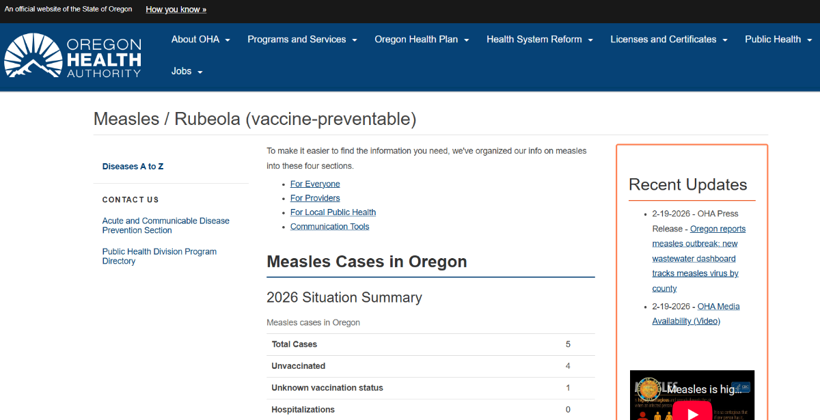Screen dimensions: 820x420
Task: Open the For Providers link
Action: tap(315, 197)
